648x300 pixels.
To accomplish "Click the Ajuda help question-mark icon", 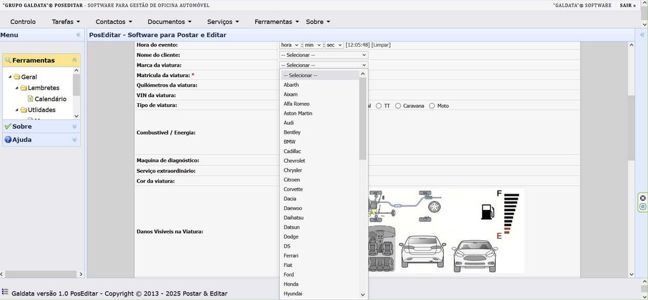I will [7, 140].
